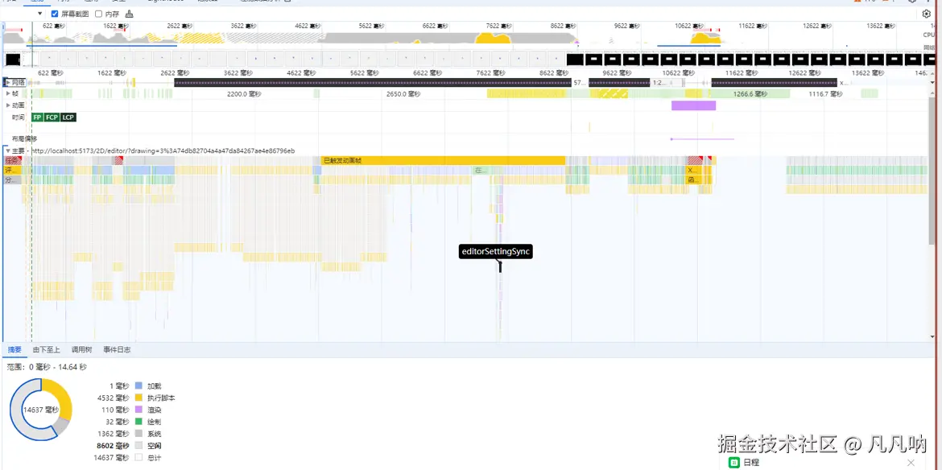The width and height of the screenshot is (942, 470).
Task: Open the 事件日志 event log tab
Action: [117, 350]
